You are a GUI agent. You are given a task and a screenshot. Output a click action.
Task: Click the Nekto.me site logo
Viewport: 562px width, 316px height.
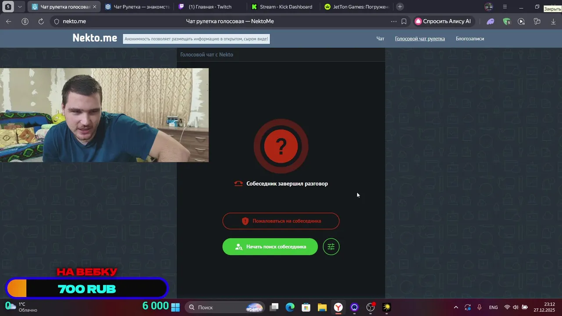coord(95,38)
